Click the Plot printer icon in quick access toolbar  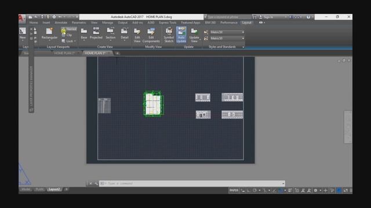click(x=54, y=17)
